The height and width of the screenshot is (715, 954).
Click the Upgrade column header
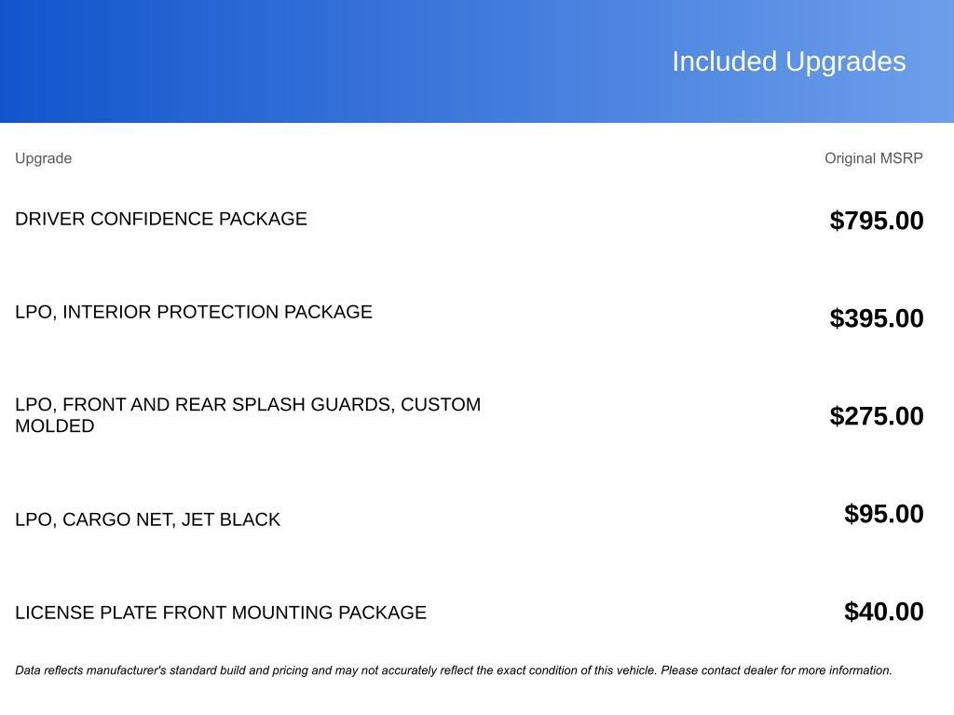pyautogui.click(x=43, y=158)
